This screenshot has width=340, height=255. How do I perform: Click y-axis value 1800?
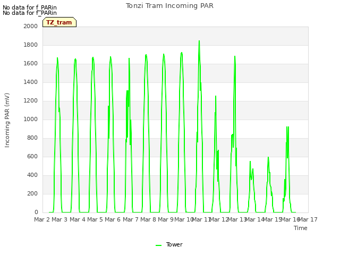coord(31,45)
